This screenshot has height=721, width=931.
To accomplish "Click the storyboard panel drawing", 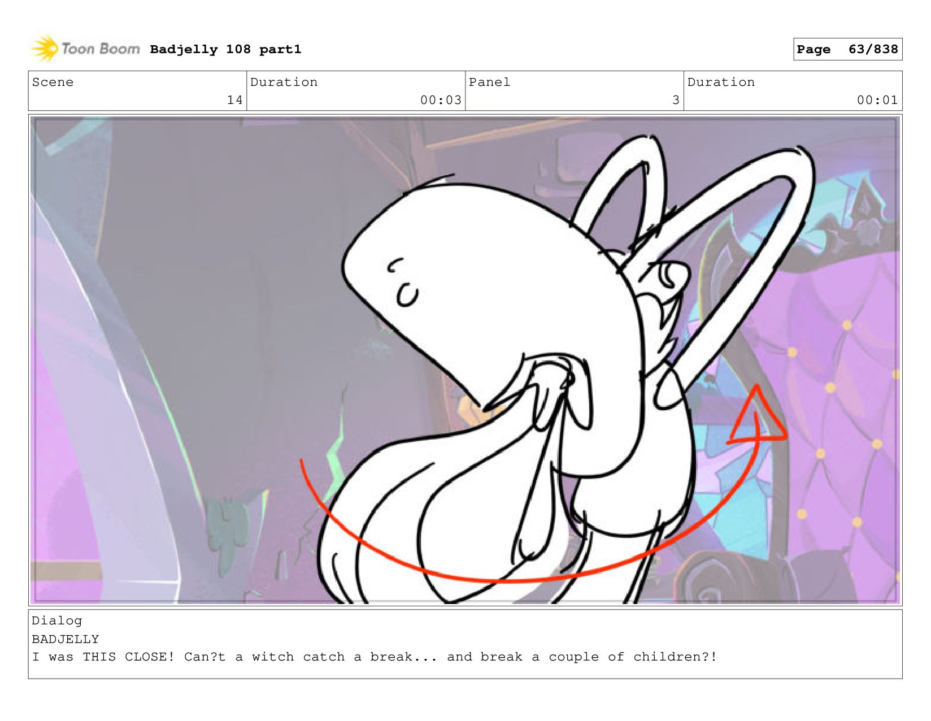I will (465, 360).
